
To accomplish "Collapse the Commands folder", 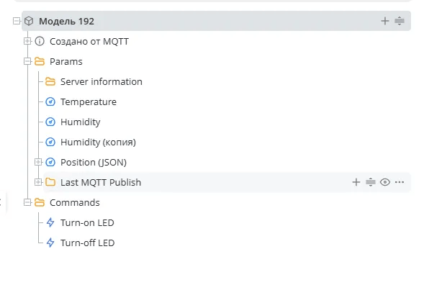I will coord(27,202).
